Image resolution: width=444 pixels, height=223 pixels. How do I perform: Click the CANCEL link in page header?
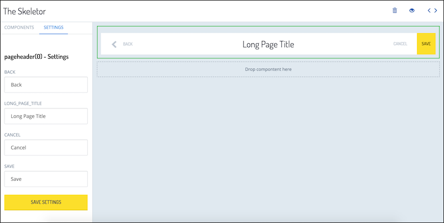pyautogui.click(x=400, y=44)
